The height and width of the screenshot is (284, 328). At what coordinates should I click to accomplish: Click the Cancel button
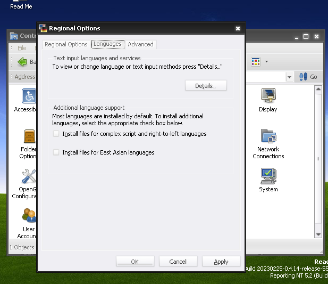178,262
